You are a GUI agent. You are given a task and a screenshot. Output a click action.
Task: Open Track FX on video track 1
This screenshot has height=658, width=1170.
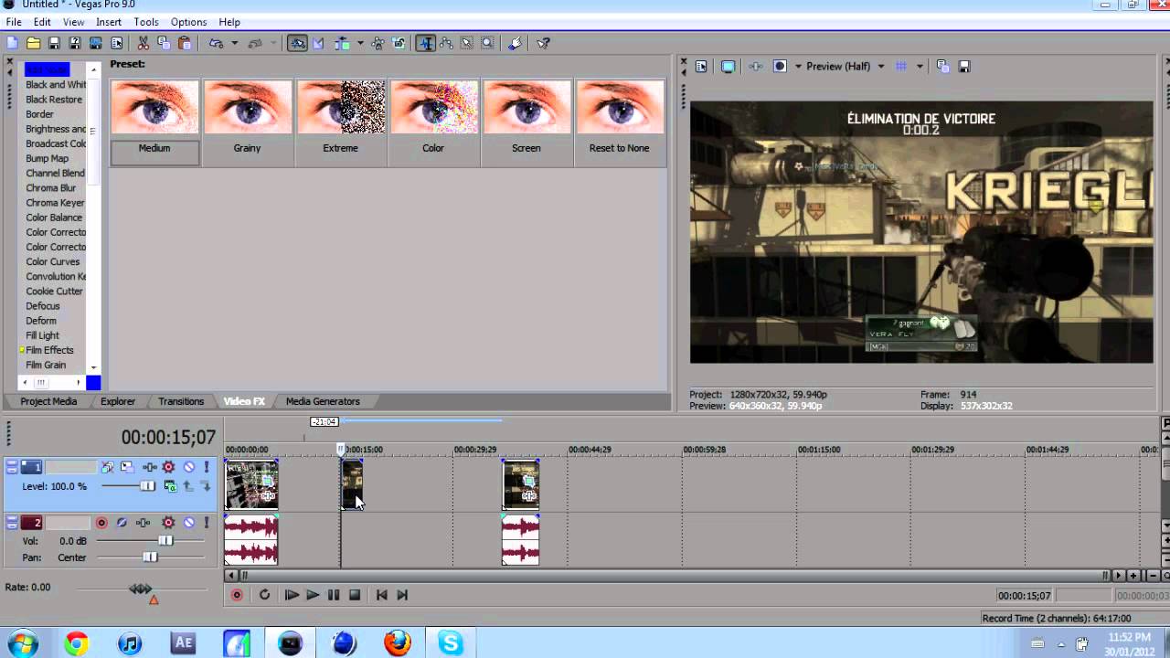click(x=168, y=467)
